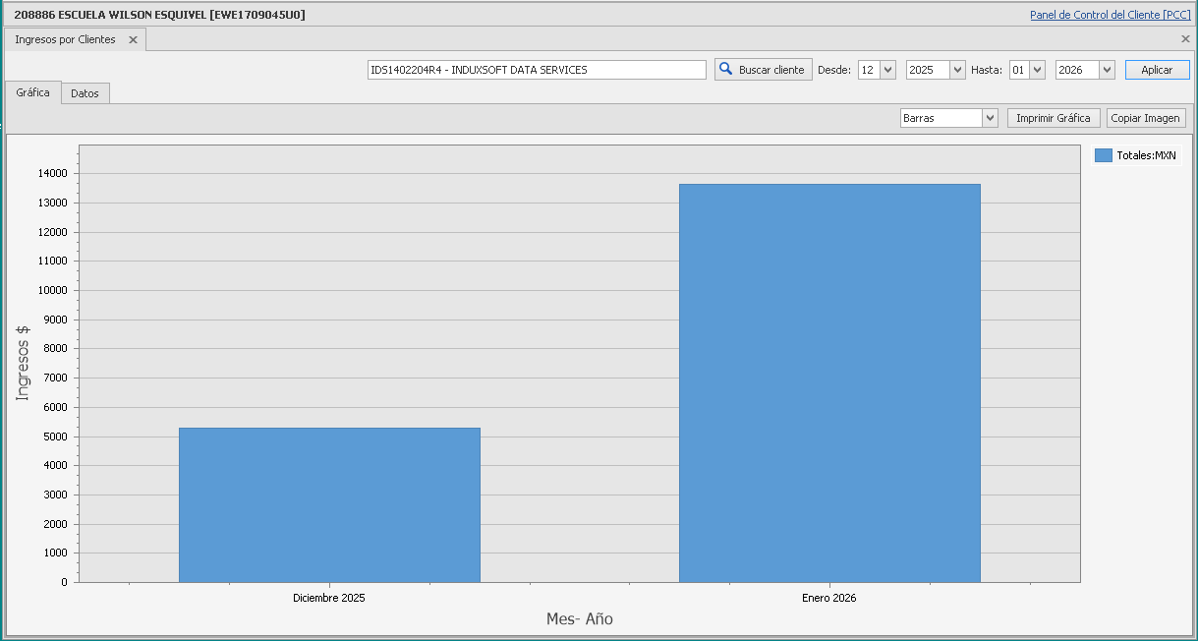This screenshot has width=1198, height=641.
Task: Select the Enero 2026 bar
Action: click(x=829, y=383)
